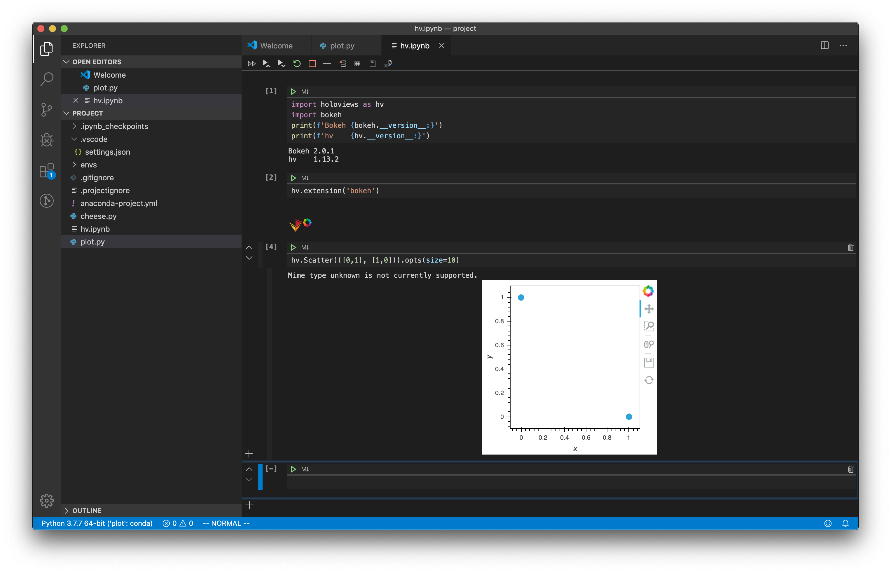This screenshot has width=891, height=573.
Task: Expand the OUTLINE section
Action: 86,511
